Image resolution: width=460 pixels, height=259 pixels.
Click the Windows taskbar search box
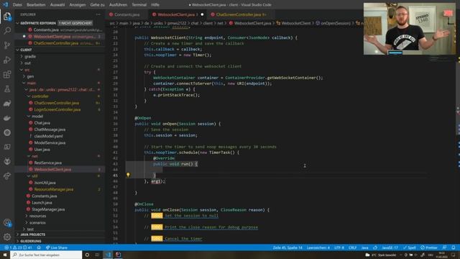tap(46, 255)
